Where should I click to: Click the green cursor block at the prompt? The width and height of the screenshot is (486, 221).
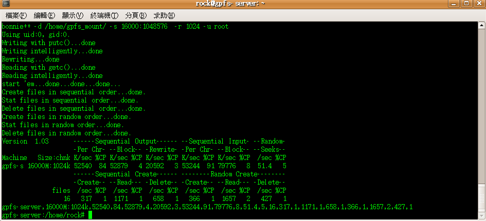90,215
